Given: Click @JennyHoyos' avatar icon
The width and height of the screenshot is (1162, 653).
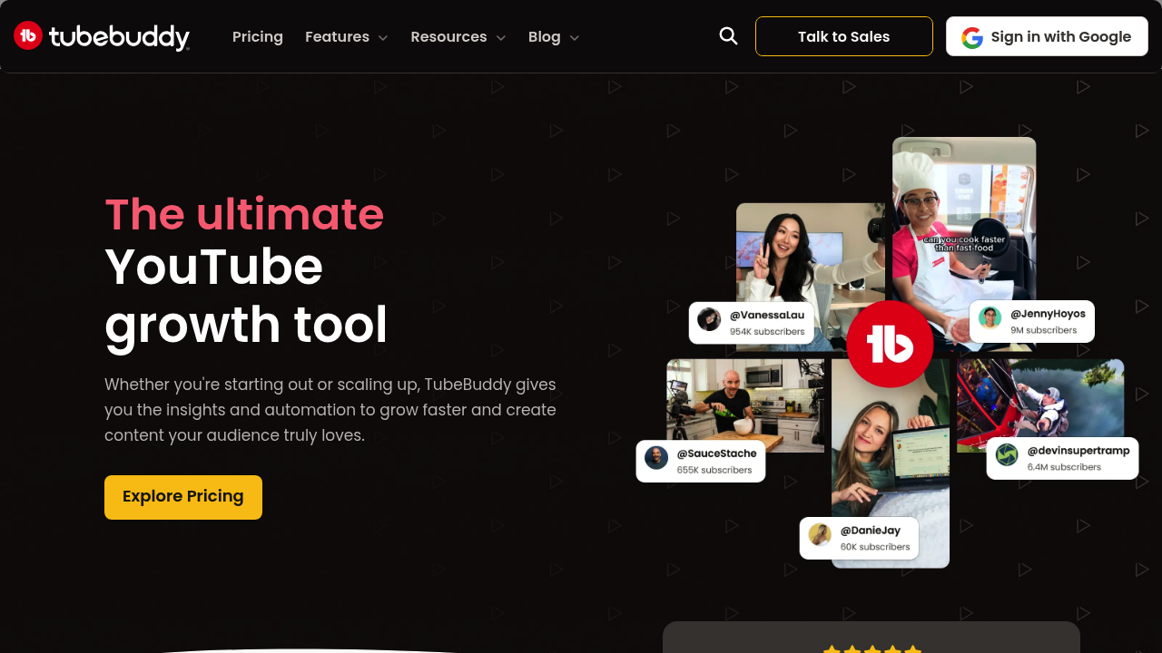Looking at the screenshot, I should click(x=990, y=317).
